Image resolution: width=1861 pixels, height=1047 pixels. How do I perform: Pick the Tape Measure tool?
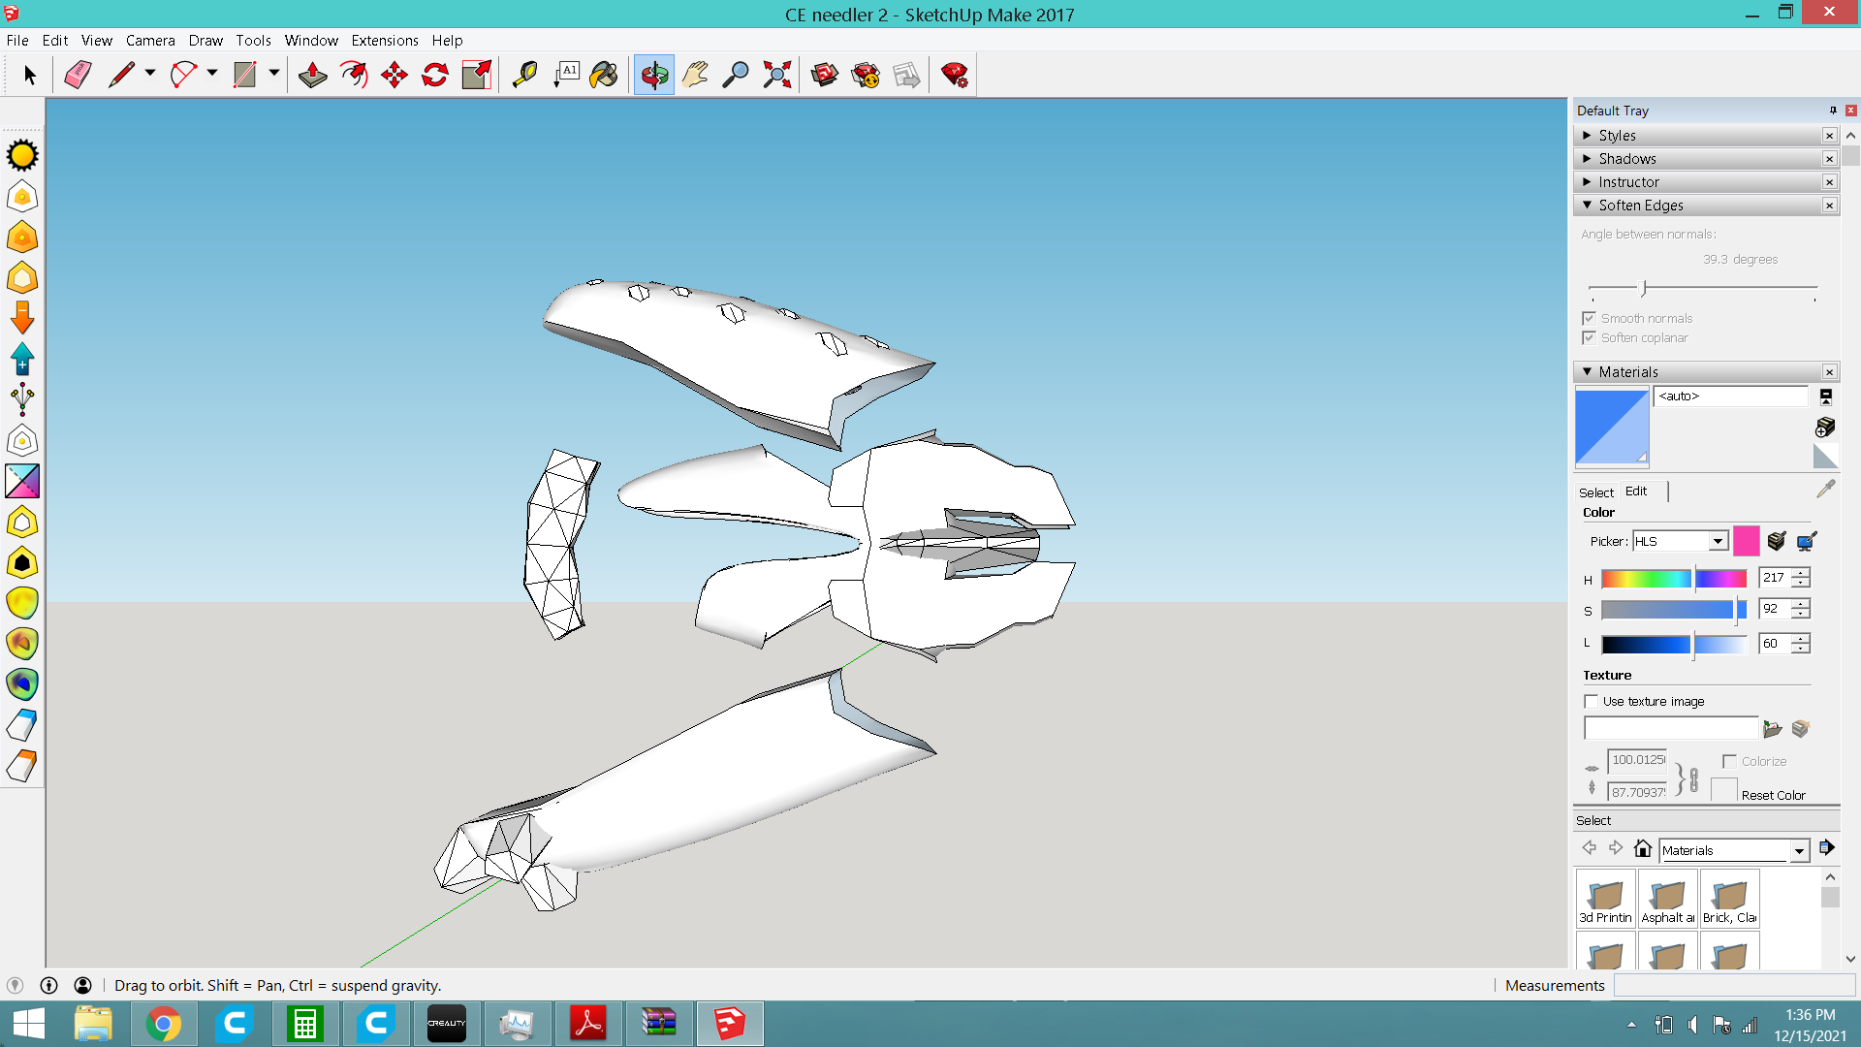[524, 75]
